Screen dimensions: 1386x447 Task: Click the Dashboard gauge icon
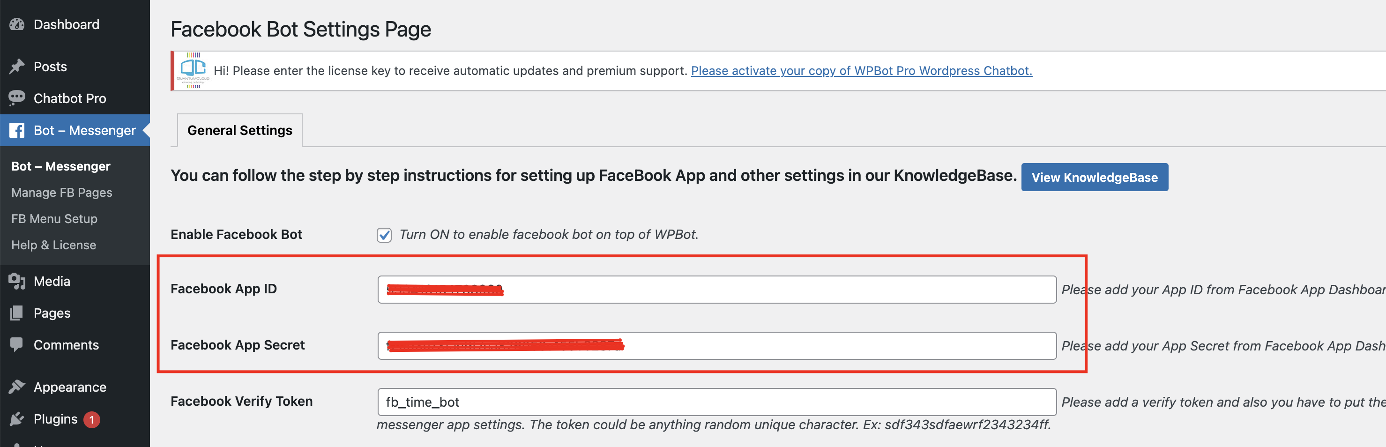click(17, 24)
